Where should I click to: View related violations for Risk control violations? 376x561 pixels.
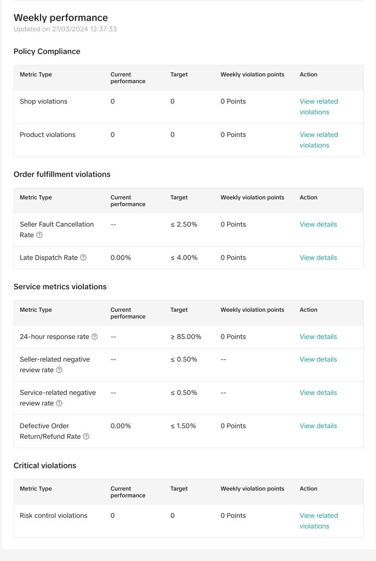click(x=318, y=521)
